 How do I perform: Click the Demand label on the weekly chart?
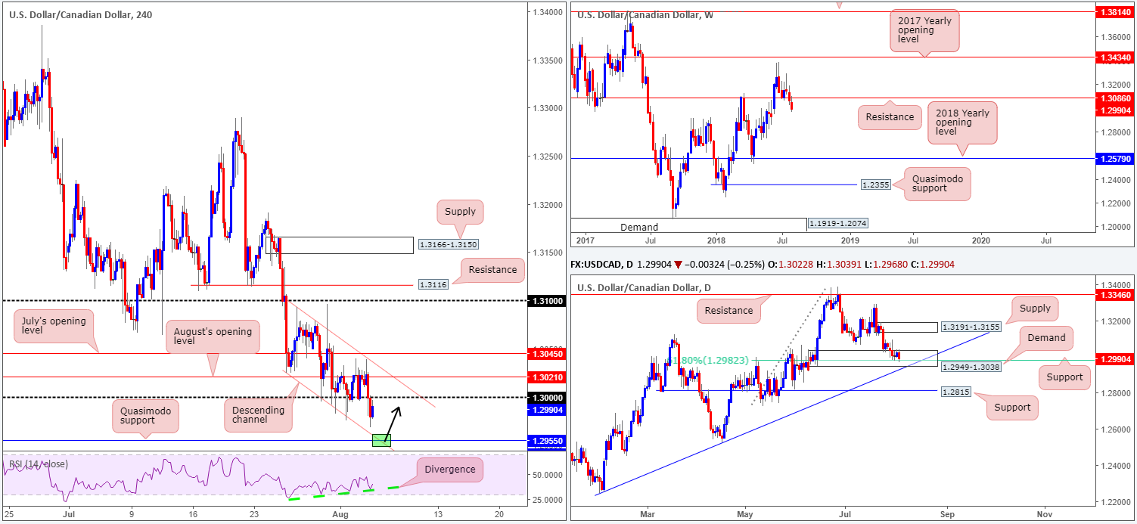point(639,227)
